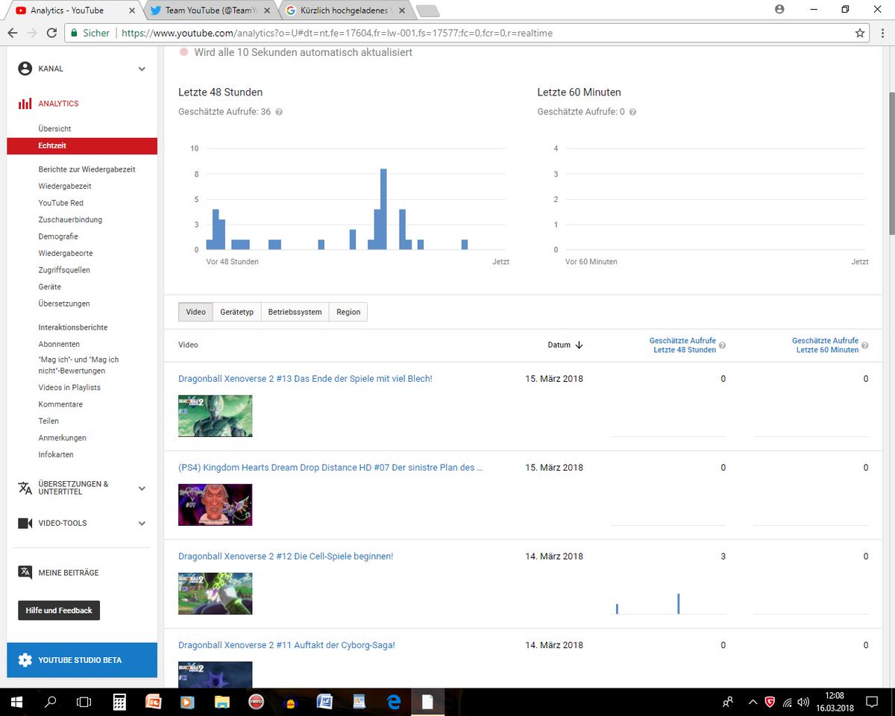Open the Kanal account icon
Screen dimensions: 895x716
coord(25,69)
